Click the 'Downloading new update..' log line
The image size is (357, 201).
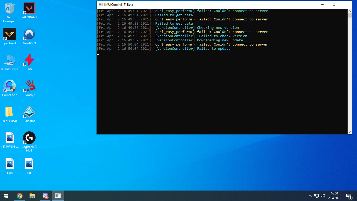pos(172,40)
